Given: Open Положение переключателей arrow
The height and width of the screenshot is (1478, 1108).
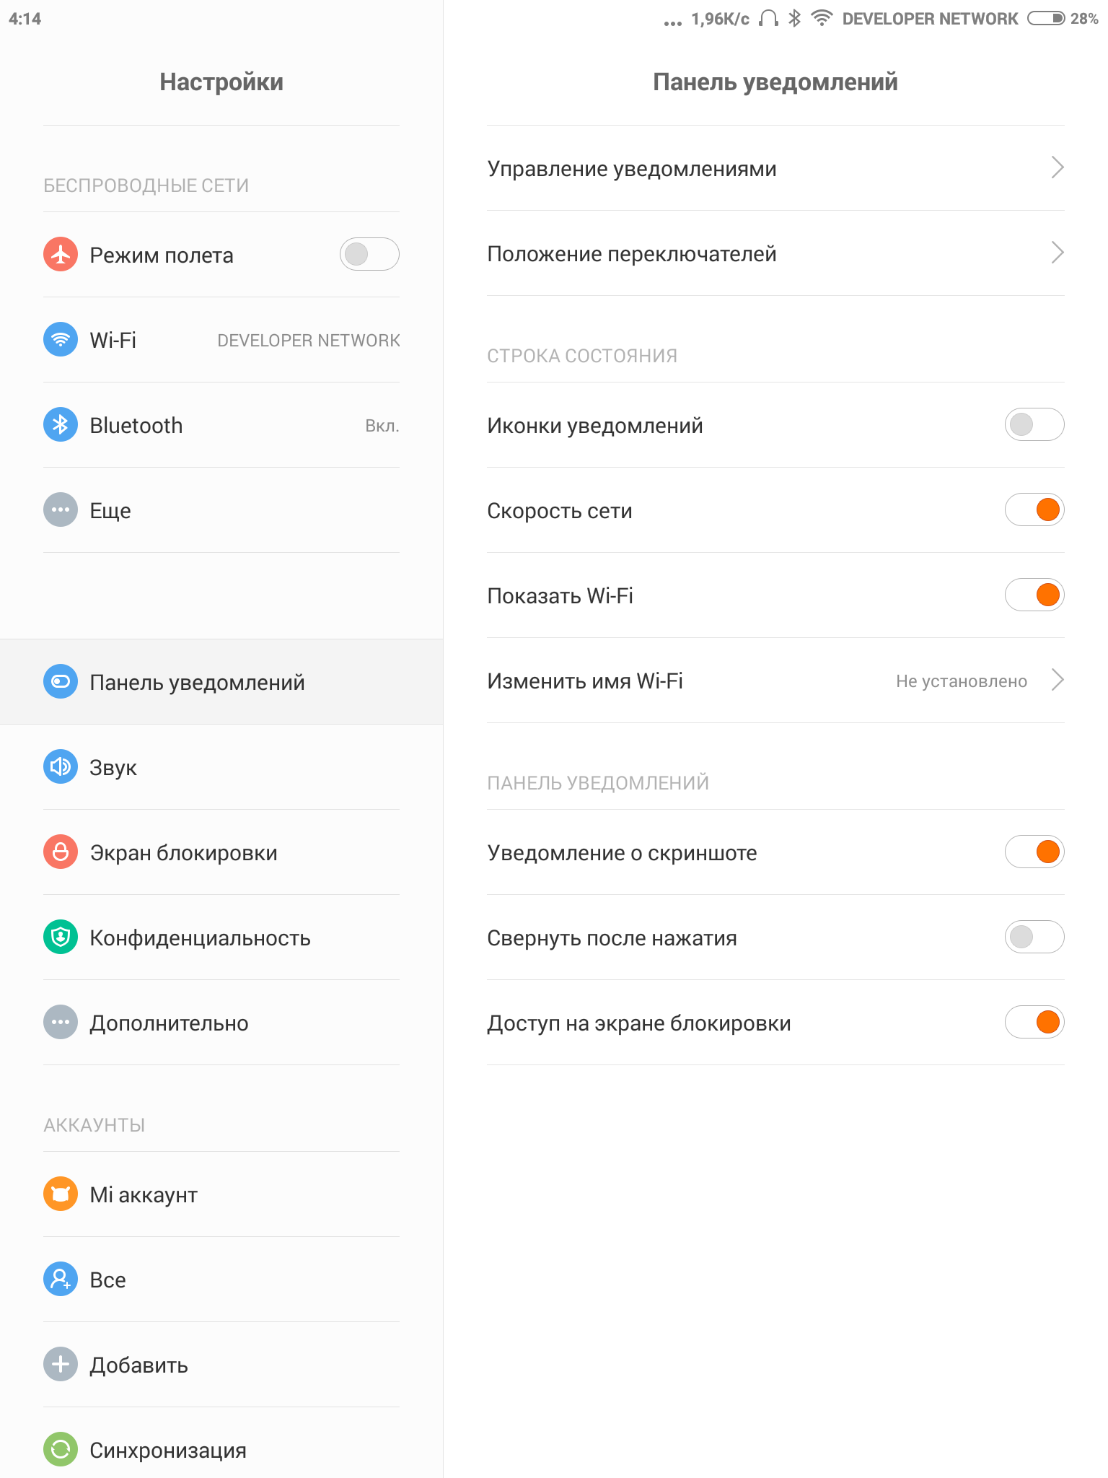Looking at the screenshot, I should point(1058,253).
